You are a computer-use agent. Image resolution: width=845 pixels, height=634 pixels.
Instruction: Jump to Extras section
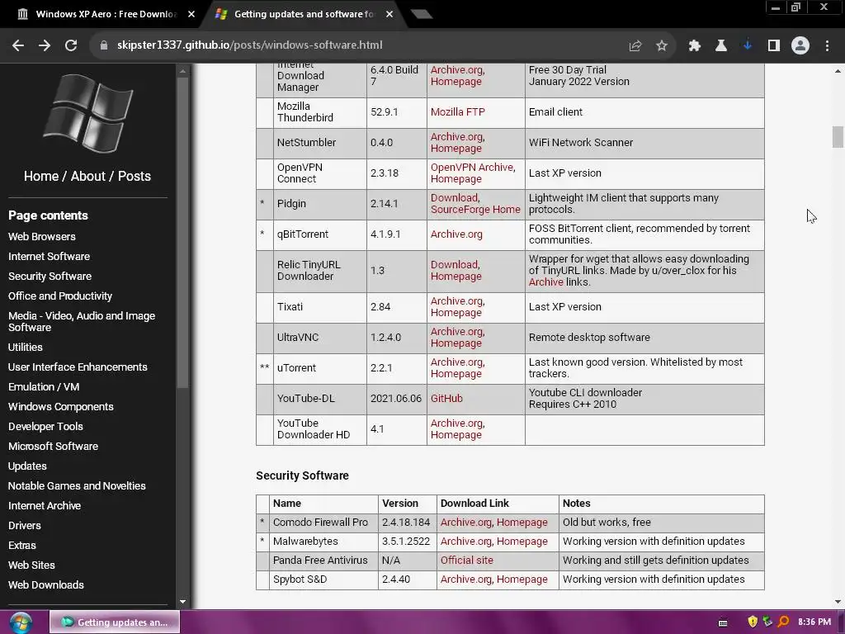pos(22,546)
